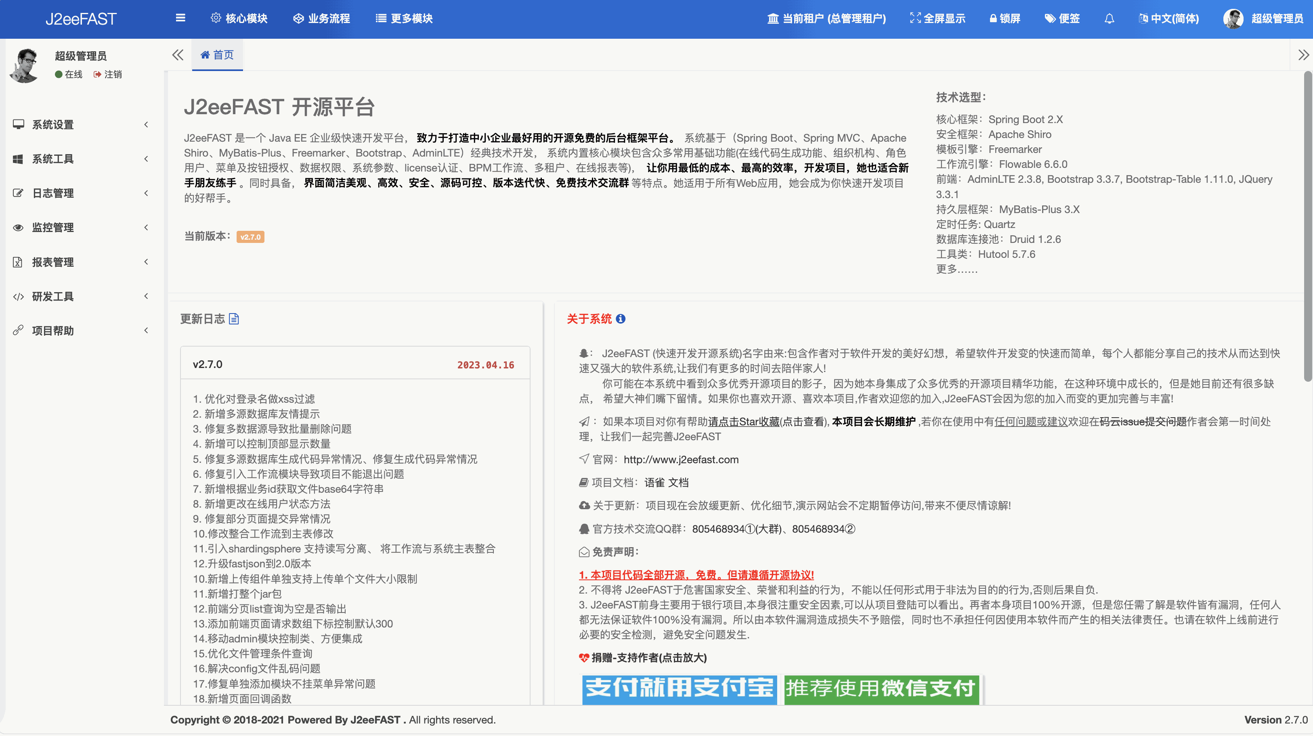Switch to the 首页 tab
The width and height of the screenshot is (1313, 736).
[x=217, y=55]
